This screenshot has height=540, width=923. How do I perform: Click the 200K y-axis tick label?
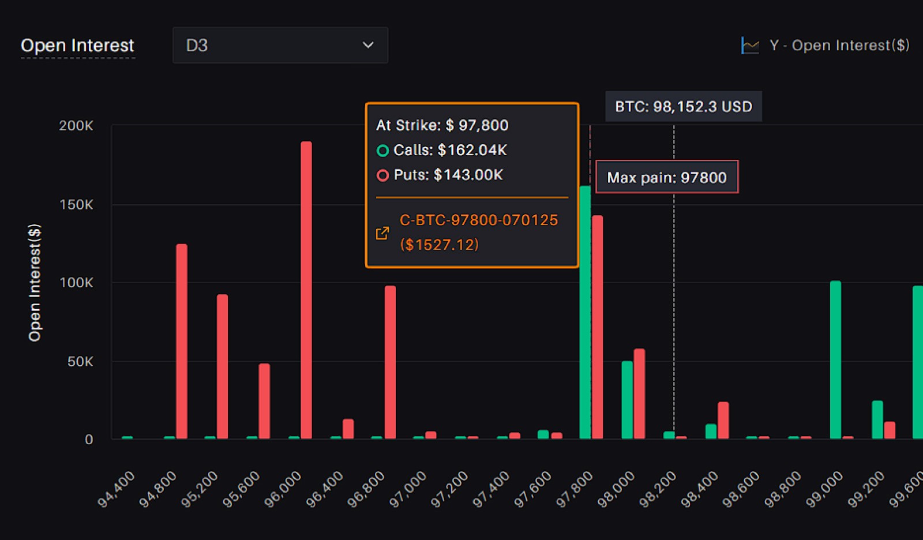(x=76, y=126)
